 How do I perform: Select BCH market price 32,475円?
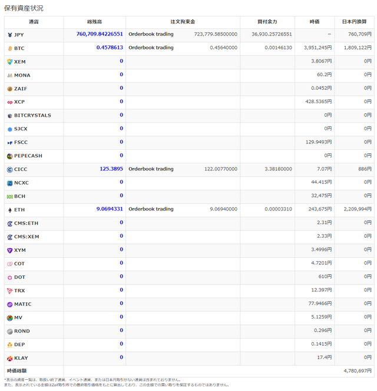322,196
